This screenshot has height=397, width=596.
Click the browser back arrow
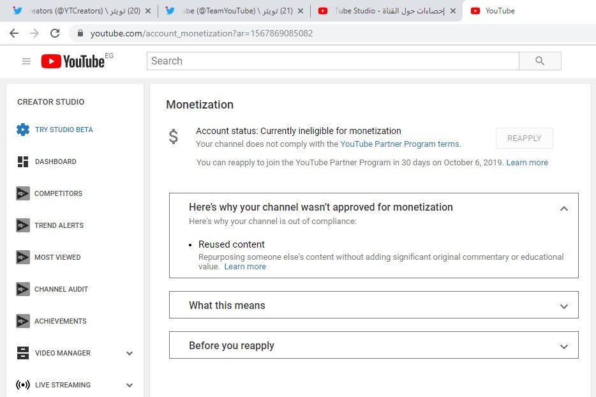coord(14,33)
